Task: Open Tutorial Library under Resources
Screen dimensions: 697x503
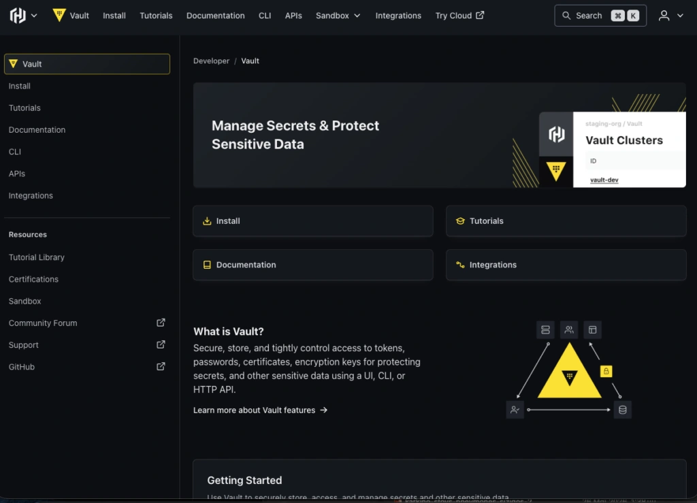Action: (x=37, y=257)
